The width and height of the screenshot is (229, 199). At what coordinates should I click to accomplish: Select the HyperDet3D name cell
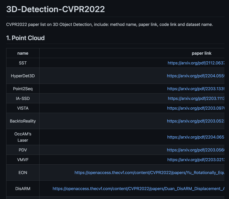pos(23,76)
